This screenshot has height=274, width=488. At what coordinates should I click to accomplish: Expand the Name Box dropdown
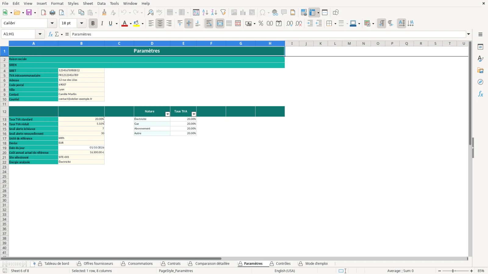pyautogui.click(x=40, y=34)
